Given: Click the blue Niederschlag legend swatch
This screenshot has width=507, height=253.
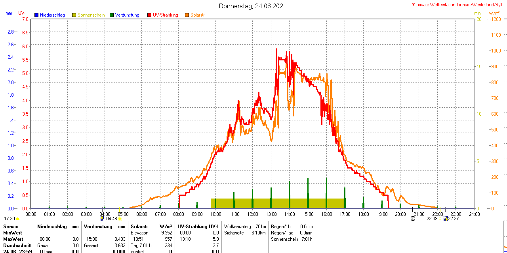Looking at the screenshot, I should tap(36, 15).
